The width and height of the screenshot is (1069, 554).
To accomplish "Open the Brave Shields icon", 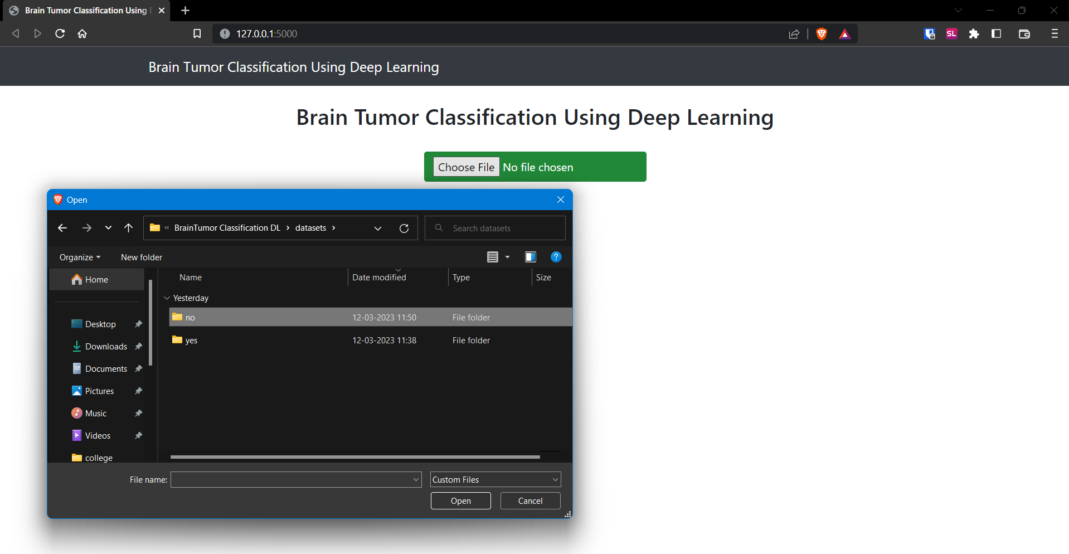I will [x=821, y=33].
